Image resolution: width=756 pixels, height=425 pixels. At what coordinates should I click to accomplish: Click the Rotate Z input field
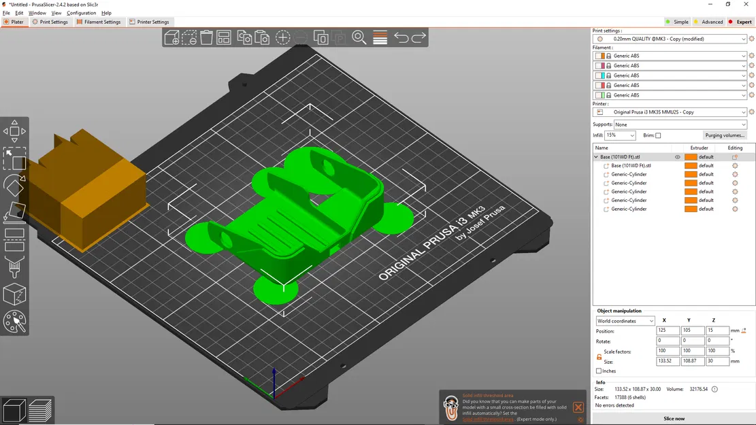click(717, 341)
